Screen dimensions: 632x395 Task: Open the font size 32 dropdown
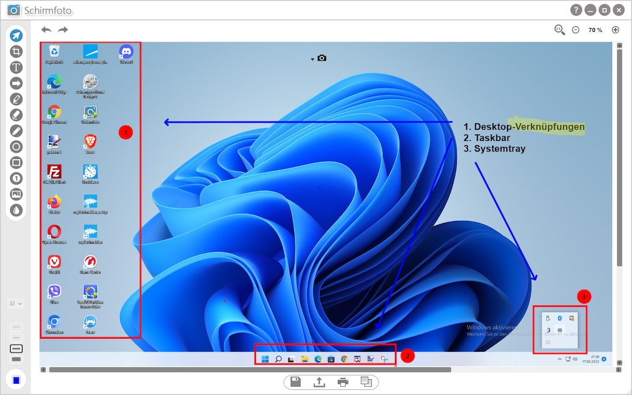pyautogui.click(x=16, y=304)
